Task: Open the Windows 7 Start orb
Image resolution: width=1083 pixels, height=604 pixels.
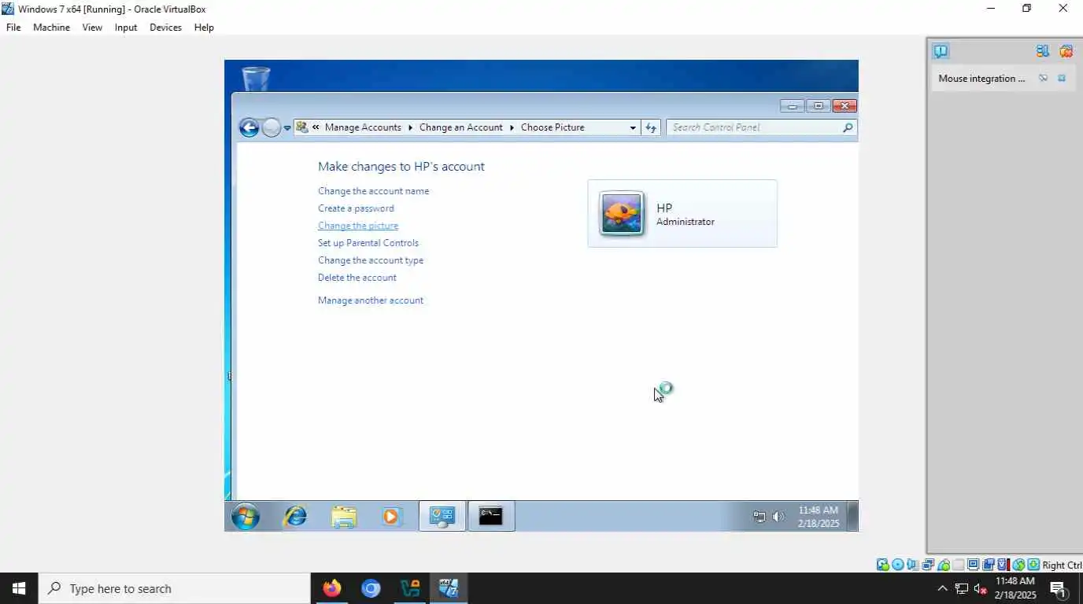Action: coord(246,517)
